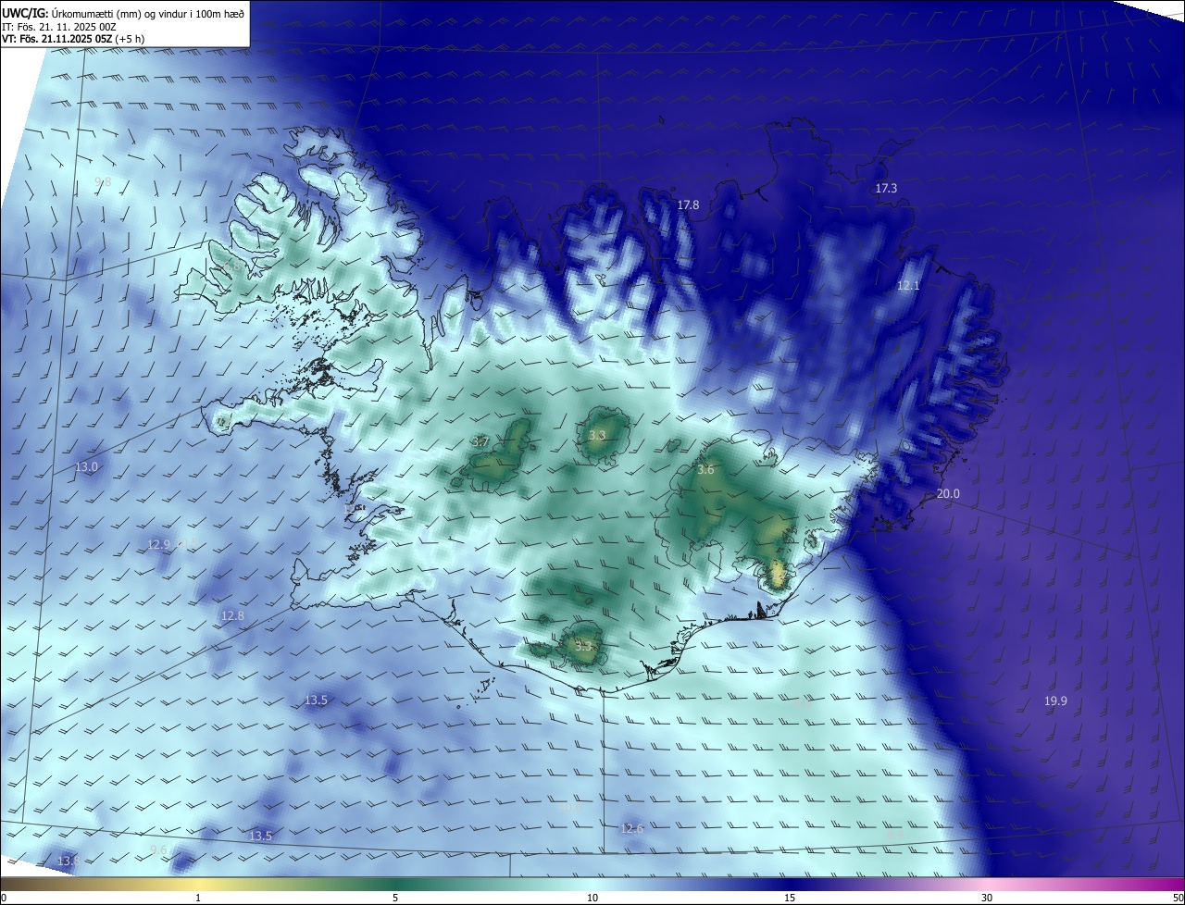Screen dimensions: 1185x905
Task: Click the 17.8 value label on the map
Action: 688,205
